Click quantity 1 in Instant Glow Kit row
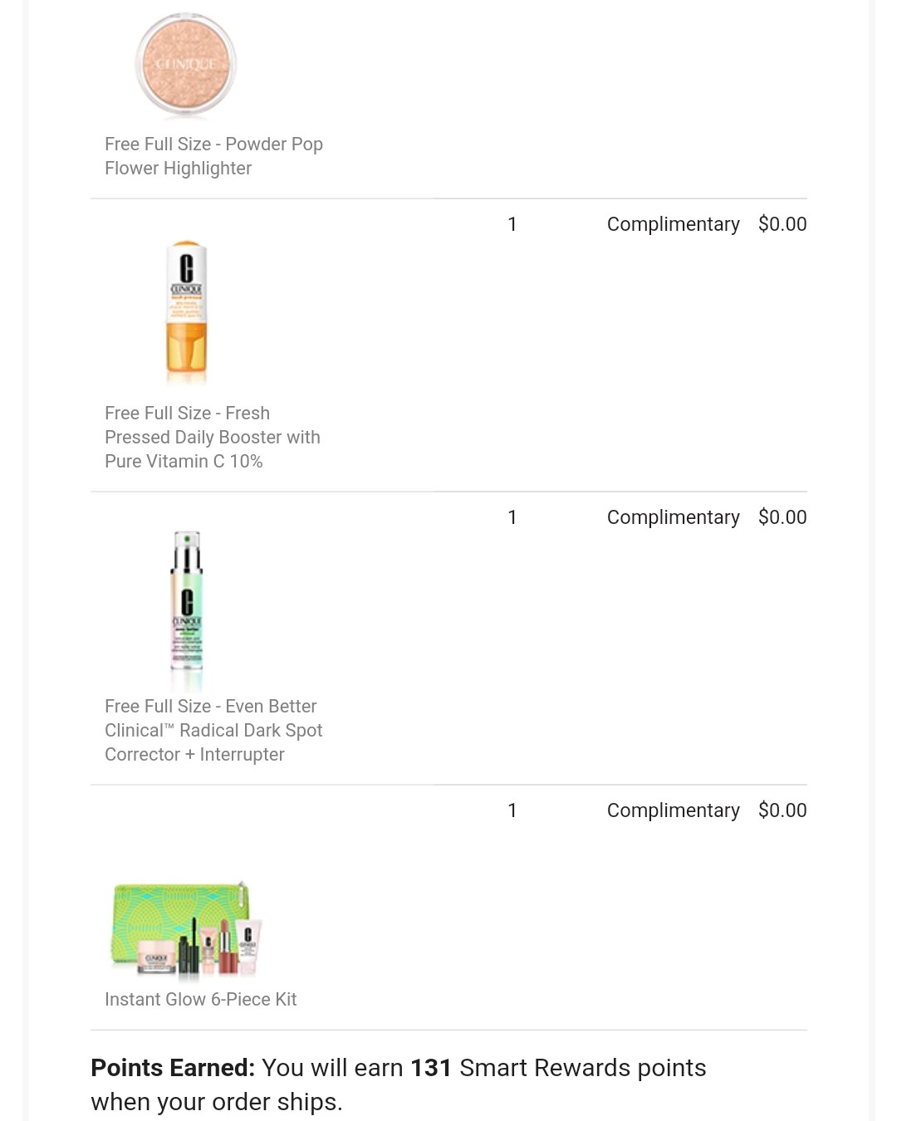Viewport: 897px width, 1121px height. click(512, 810)
